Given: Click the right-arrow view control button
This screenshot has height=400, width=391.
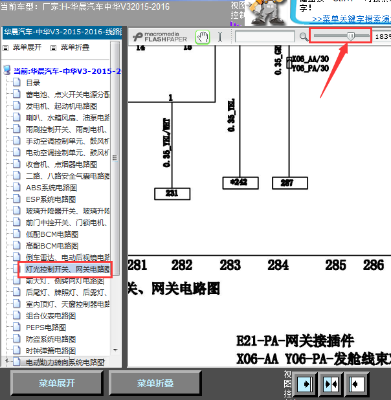Looking at the screenshot, I should tap(305, 384).
